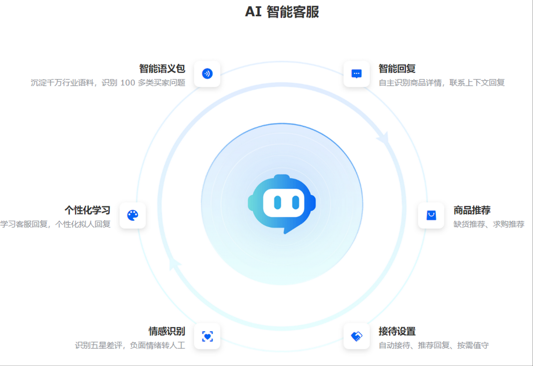Click description 识别五星差评，负面情绪转人工
The width and height of the screenshot is (533, 366).
click(130, 345)
